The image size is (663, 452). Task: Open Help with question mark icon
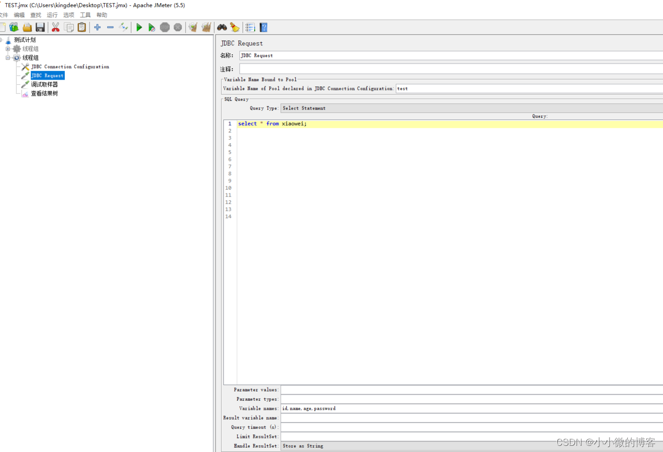[x=264, y=27]
